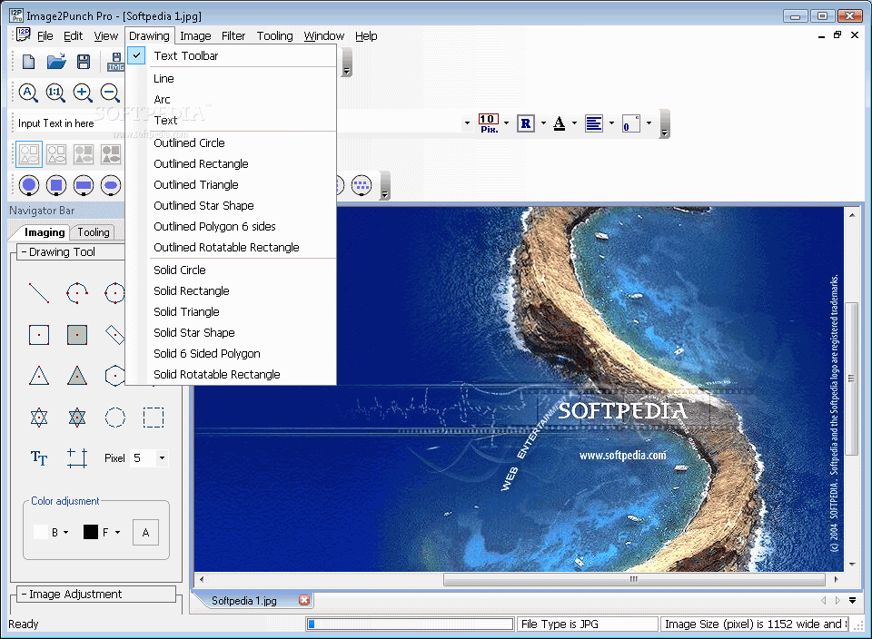Open the text angle dropdown arrow
Screen dimensions: 872x639
click(x=649, y=123)
